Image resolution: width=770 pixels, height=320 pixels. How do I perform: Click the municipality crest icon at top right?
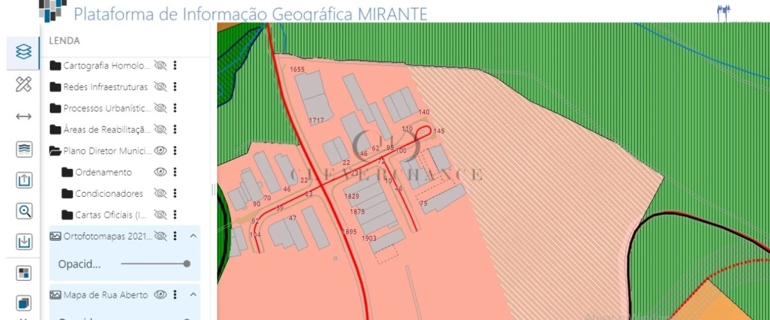(x=723, y=13)
